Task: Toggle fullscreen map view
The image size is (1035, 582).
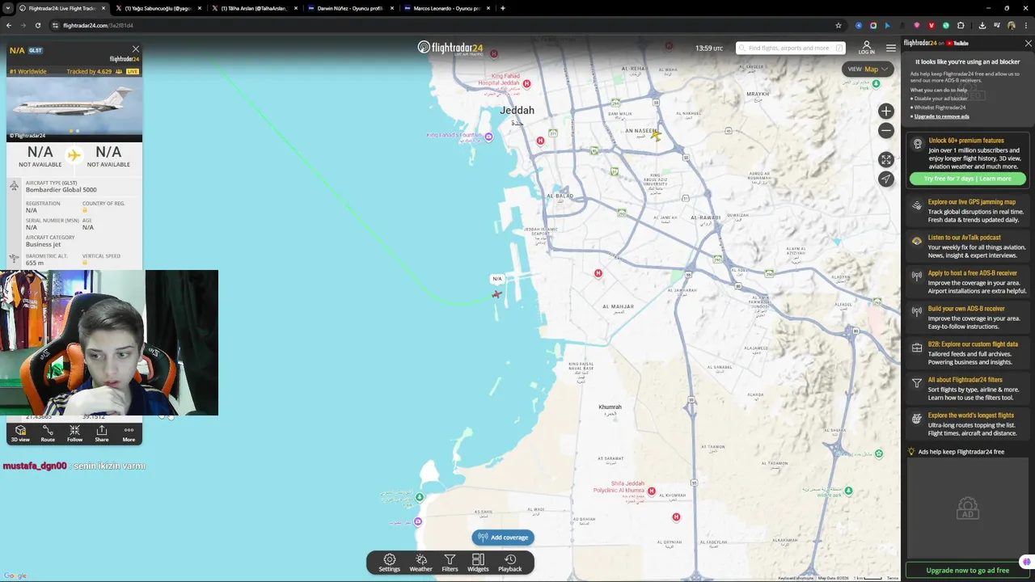Action: (886, 159)
